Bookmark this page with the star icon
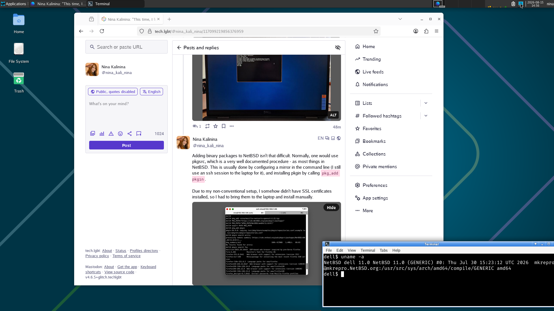Image resolution: width=554 pixels, height=311 pixels. 376,31
